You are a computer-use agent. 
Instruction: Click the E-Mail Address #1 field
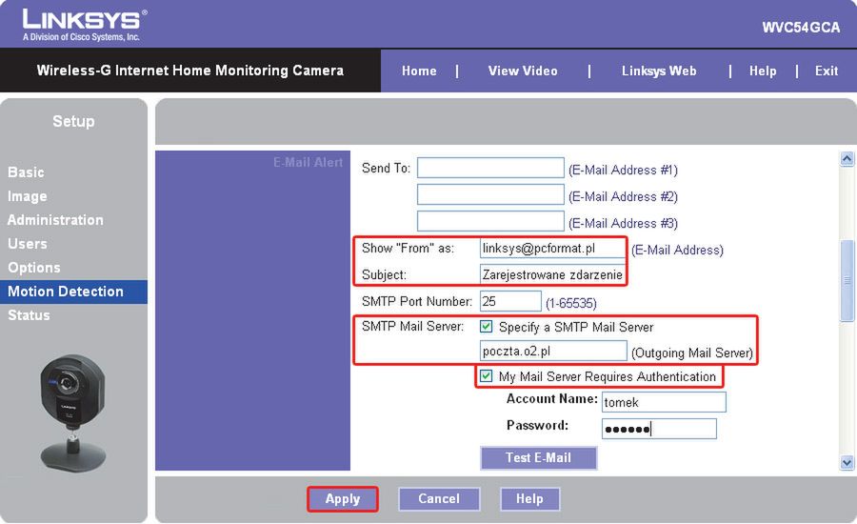point(490,168)
